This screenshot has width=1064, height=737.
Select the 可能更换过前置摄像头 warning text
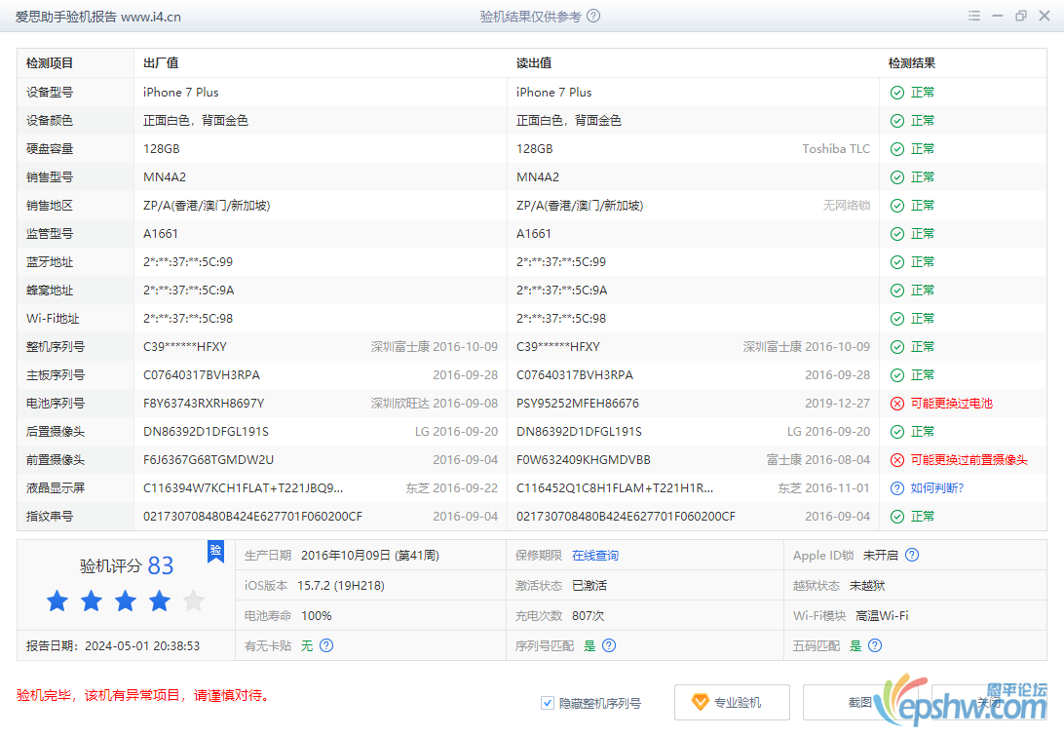pyautogui.click(x=969, y=460)
